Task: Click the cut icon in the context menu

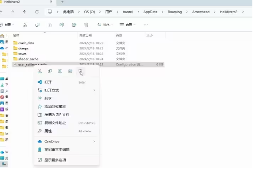Action: (40, 71)
